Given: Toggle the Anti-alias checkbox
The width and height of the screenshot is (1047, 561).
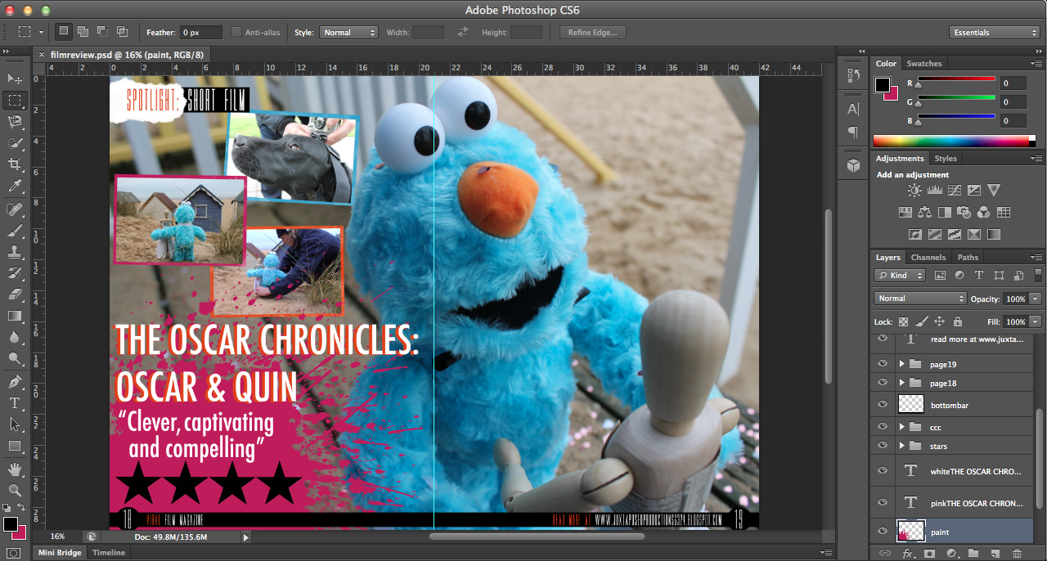Looking at the screenshot, I should pos(236,33).
